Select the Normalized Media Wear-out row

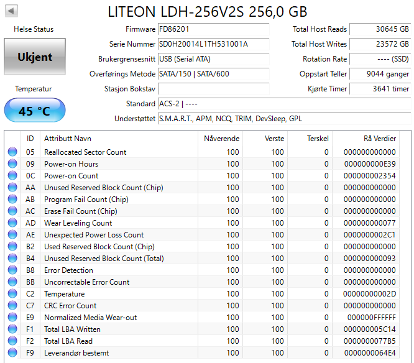coord(203,318)
